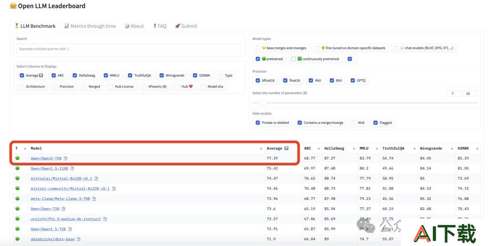
Task: Click the model Search input field
Action: [x=129, y=49]
